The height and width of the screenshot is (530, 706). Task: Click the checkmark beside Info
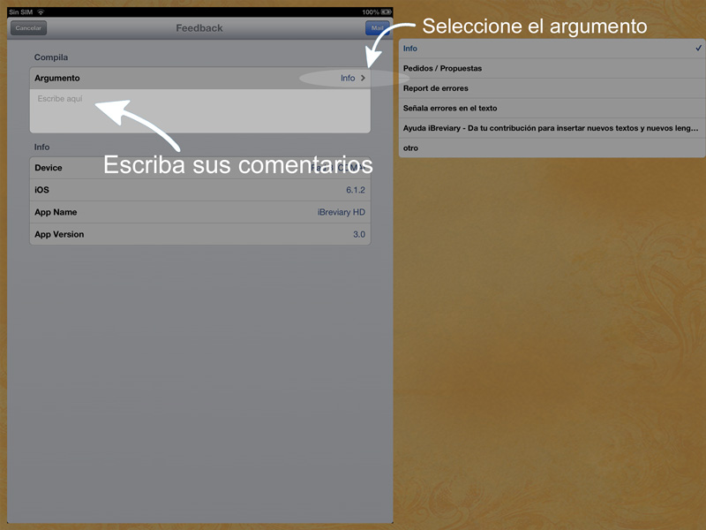pyautogui.click(x=698, y=49)
